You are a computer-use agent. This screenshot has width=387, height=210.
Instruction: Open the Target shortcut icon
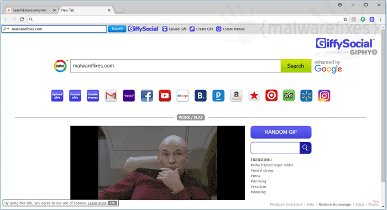pyautogui.click(x=271, y=96)
